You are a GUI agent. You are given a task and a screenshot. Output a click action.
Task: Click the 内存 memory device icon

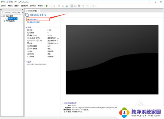pyautogui.click(x=28, y=30)
